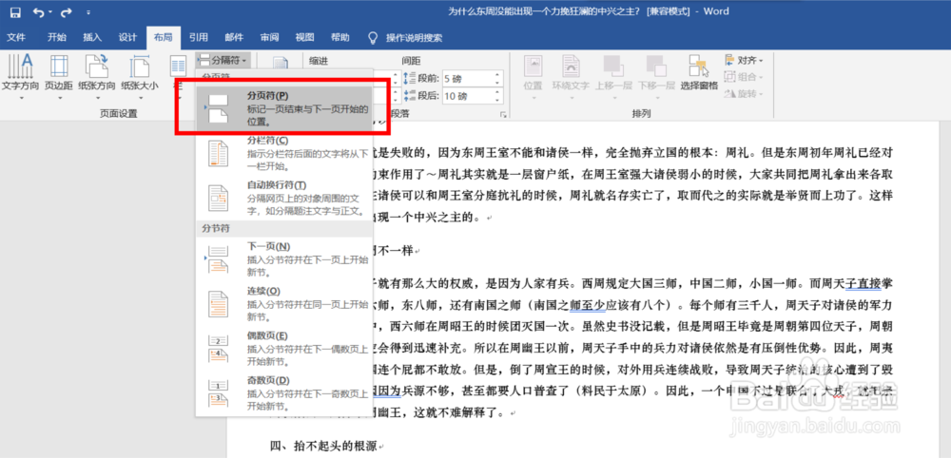The height and width of the screenshot is (458, 951).
Task: Open 纸张大小 paper size menu
Action: click(x=140, y=78)
